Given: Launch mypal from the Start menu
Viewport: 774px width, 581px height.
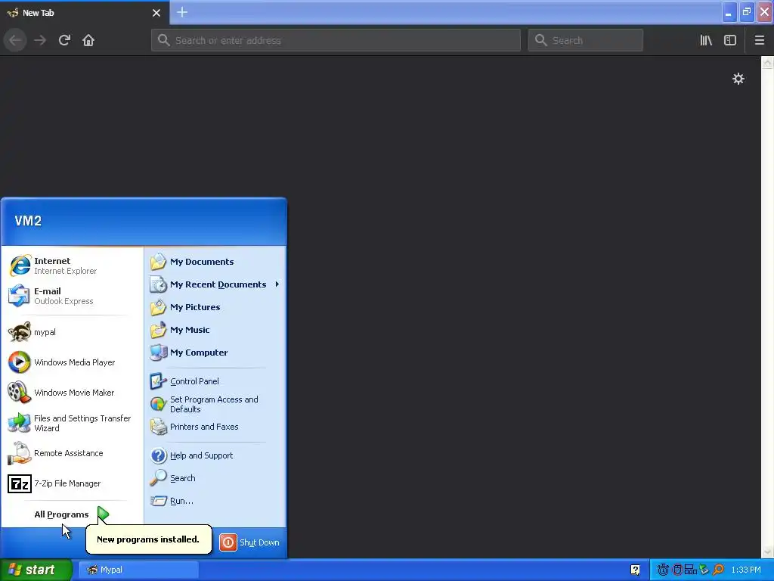Looking at the screenshot, I should (x=72, y=333).
